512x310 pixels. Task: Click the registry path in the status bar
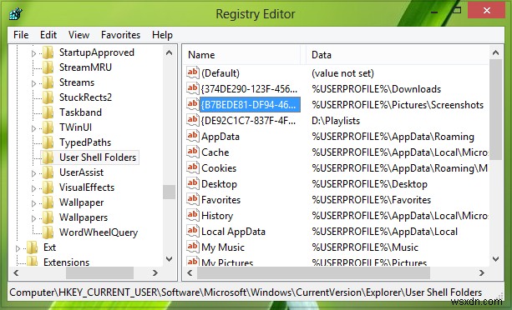coord(246,292)
